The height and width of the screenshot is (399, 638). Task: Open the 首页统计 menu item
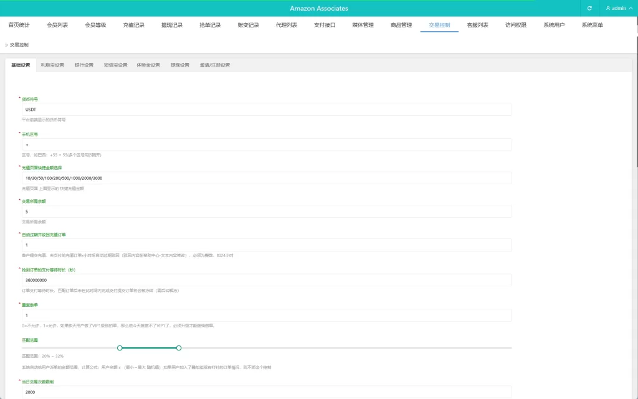(x=19, y=25)
